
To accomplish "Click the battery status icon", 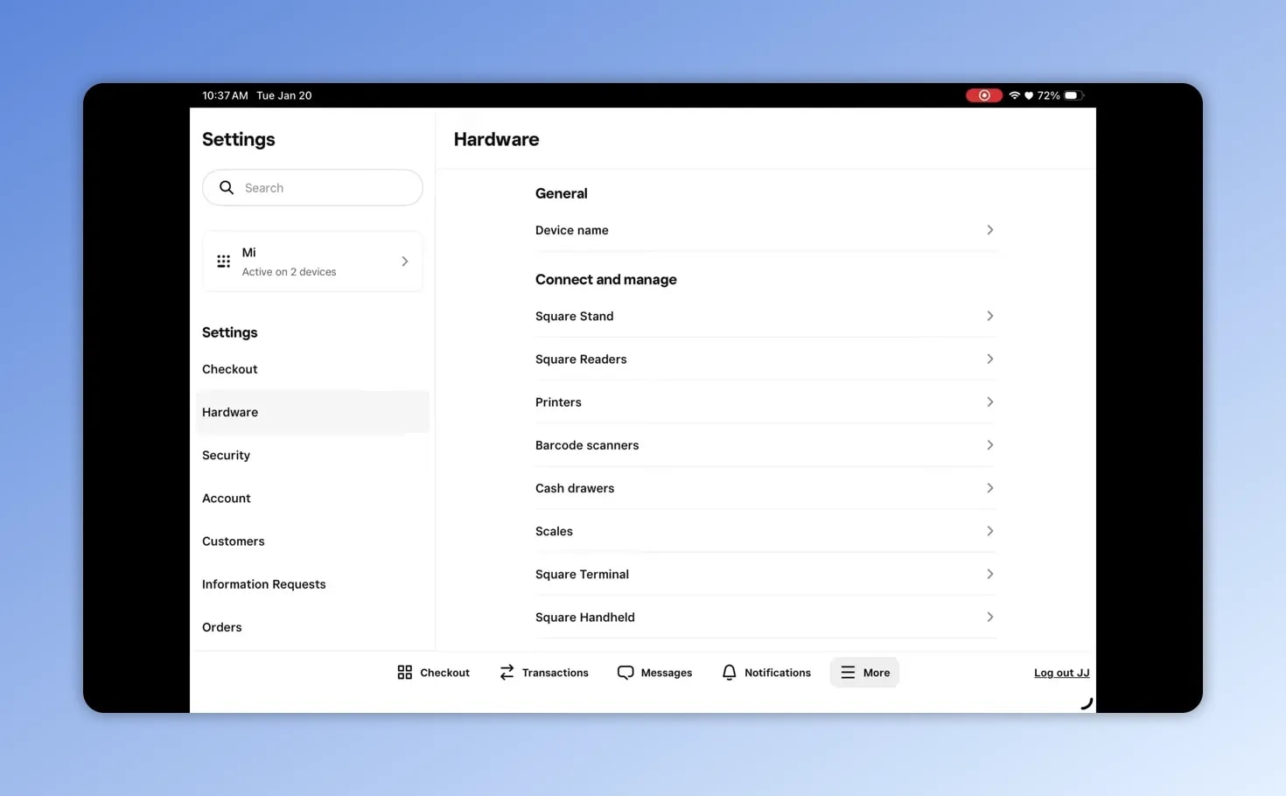I will pyautogui.click(x=1073, y=95).
